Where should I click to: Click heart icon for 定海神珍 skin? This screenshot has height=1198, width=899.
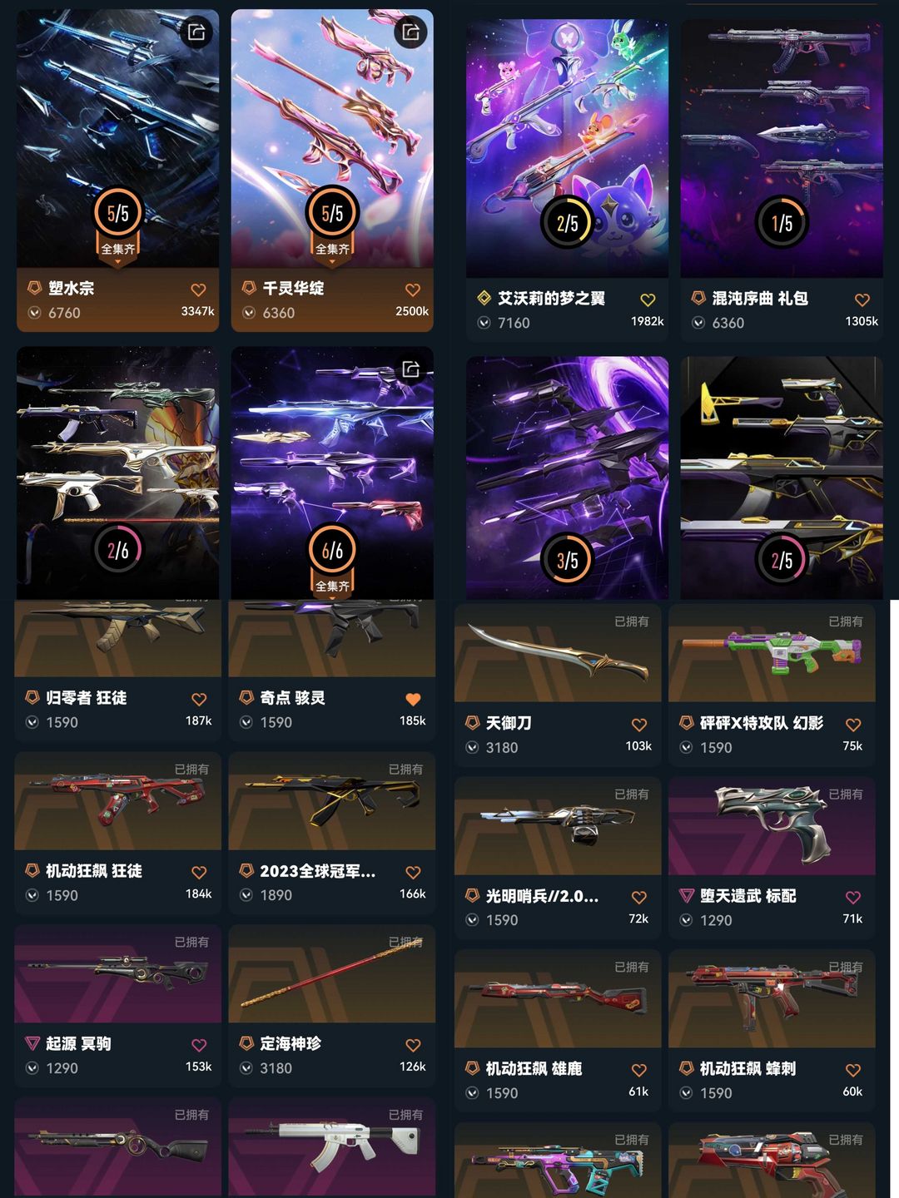(x=413, y=1045)
